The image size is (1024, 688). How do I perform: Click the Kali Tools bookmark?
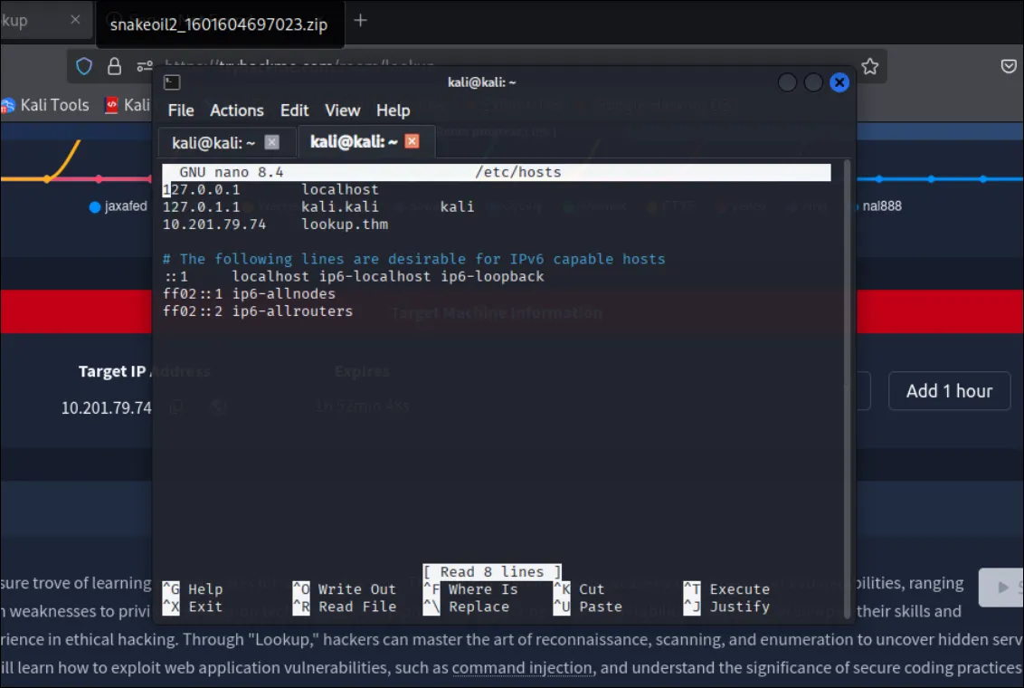tap(45, 104)
